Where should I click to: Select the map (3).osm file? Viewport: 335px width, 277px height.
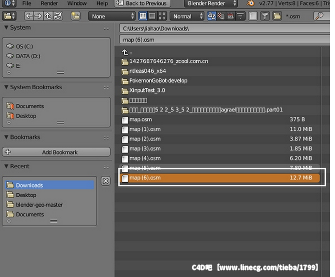(x=220, y=149)
